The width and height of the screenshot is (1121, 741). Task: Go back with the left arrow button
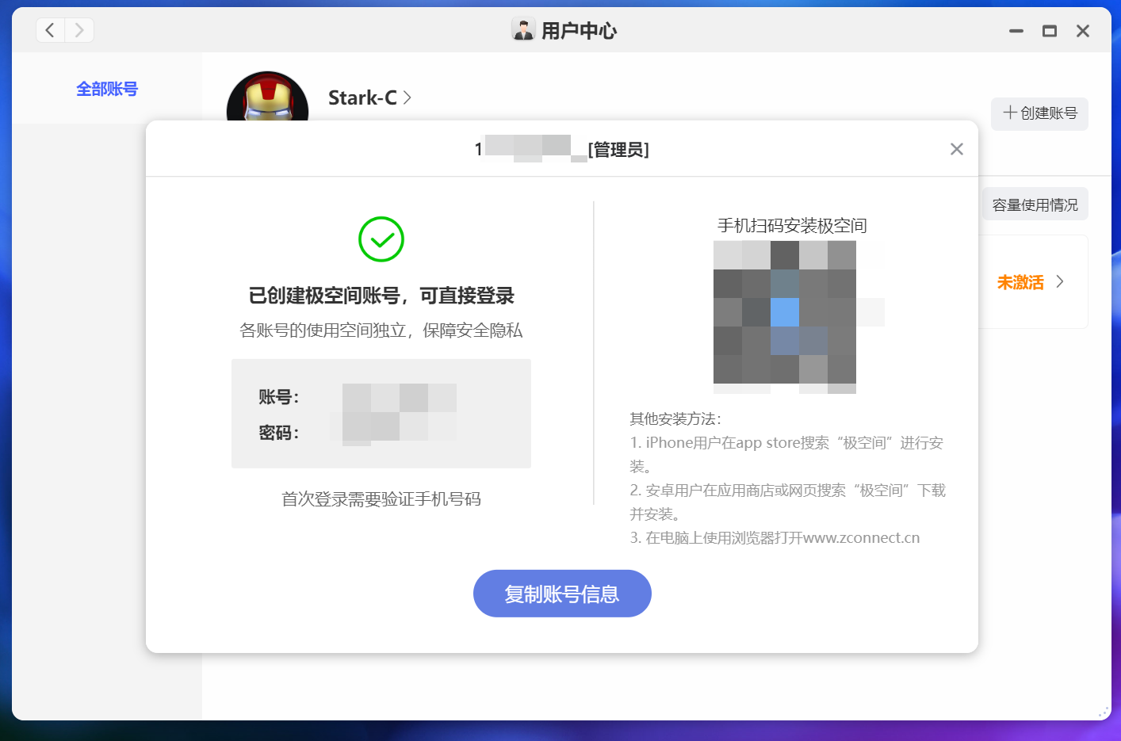click(x=50, y=30)
